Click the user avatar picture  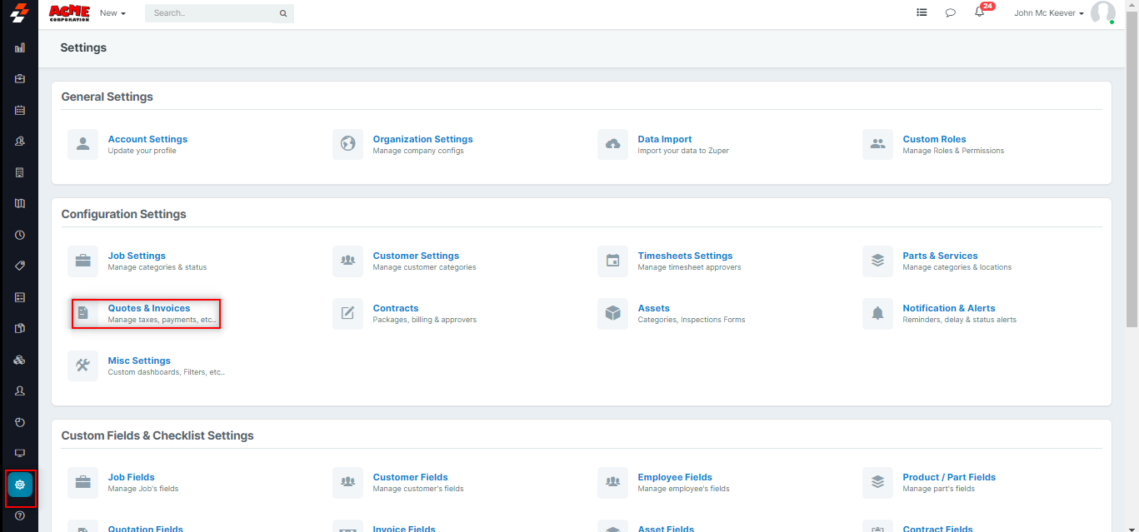(x=1102, y=13)
